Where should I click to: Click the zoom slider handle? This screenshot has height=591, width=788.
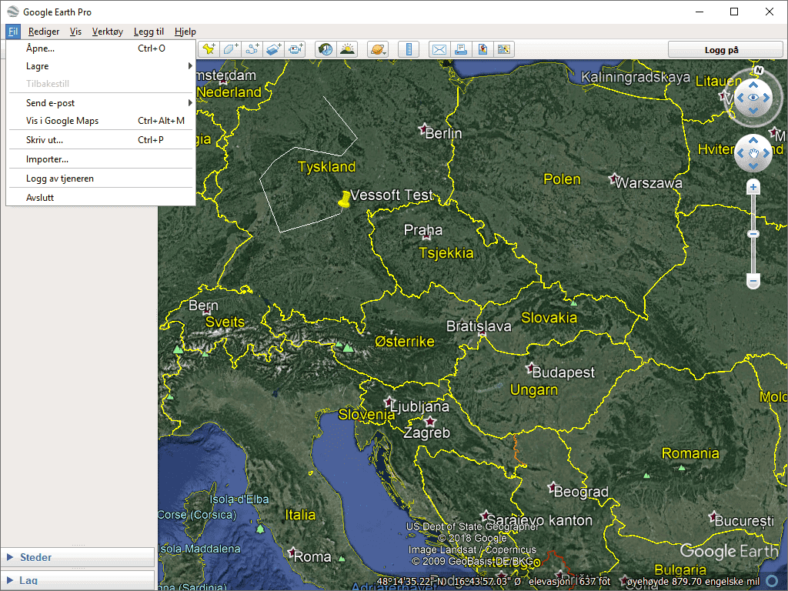pos(753,234)
